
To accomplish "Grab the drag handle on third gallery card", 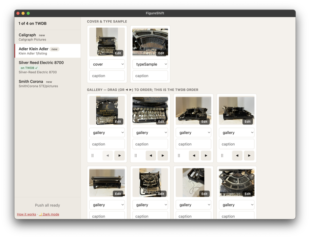I will [179, 156].
